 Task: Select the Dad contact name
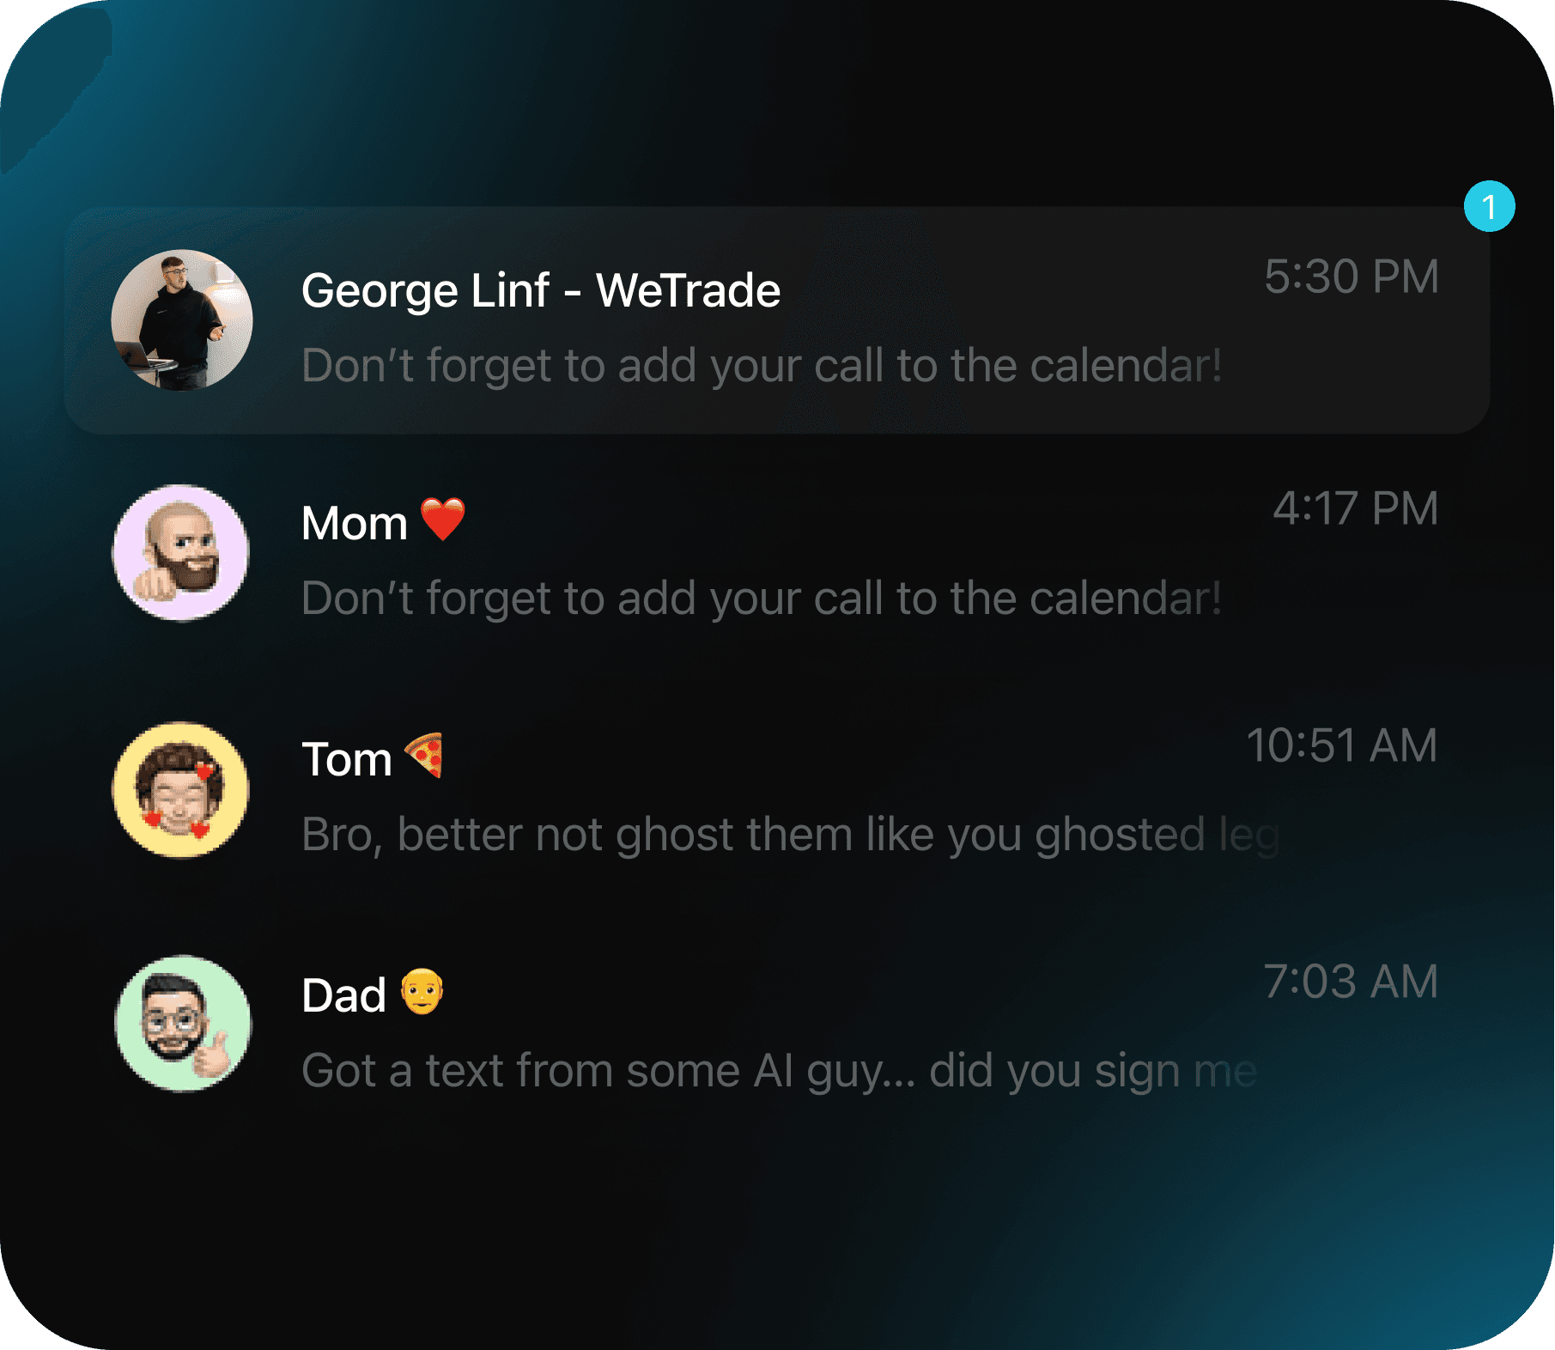343,995
